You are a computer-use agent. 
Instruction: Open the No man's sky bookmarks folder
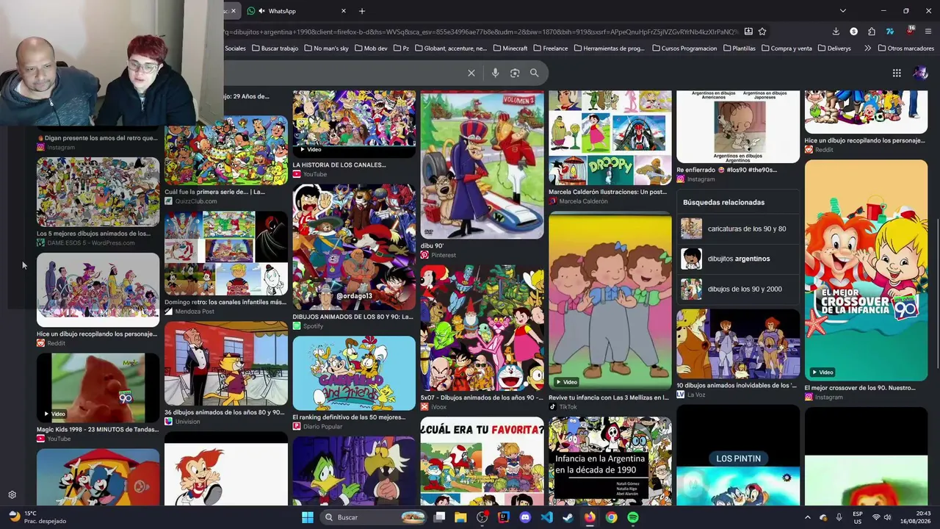[x=326, y=48]
